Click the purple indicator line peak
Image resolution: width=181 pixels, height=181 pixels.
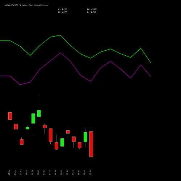pos(60,53)
